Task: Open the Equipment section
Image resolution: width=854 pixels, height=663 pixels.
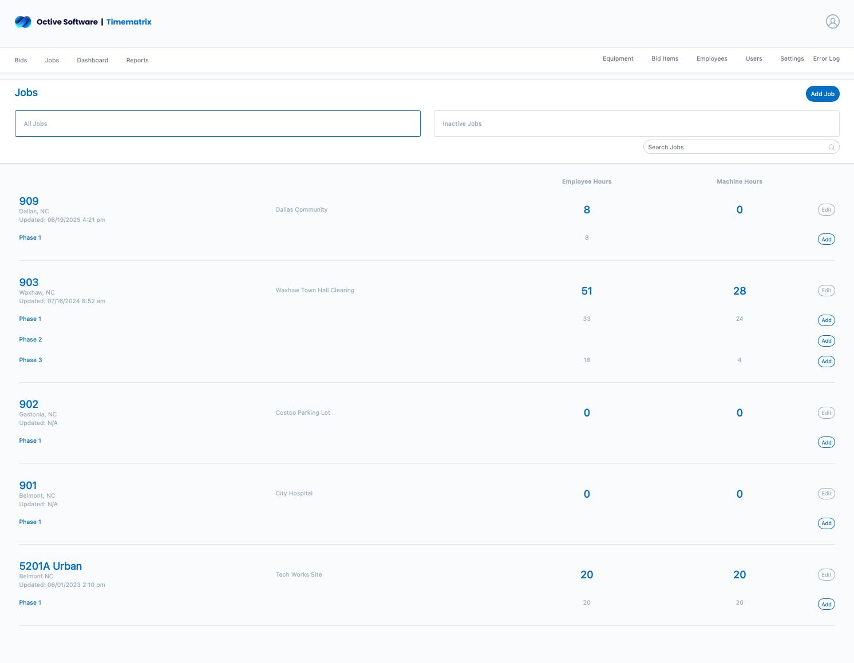Action: point(618,59)
